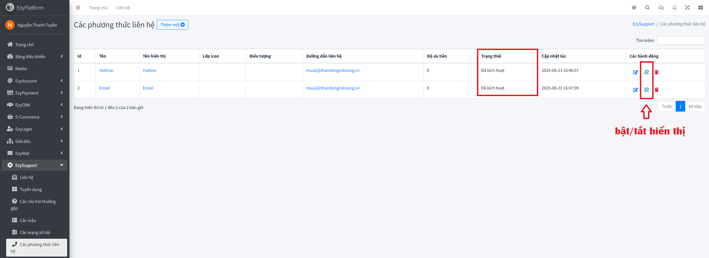Open the notifications bell
The image size is (709, 258).
click(675, 8)
